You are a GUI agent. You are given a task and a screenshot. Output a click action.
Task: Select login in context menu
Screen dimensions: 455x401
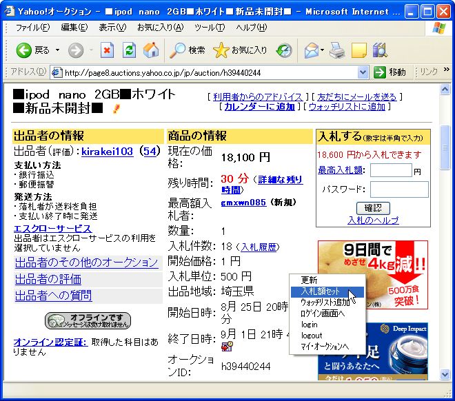[327, 325]
